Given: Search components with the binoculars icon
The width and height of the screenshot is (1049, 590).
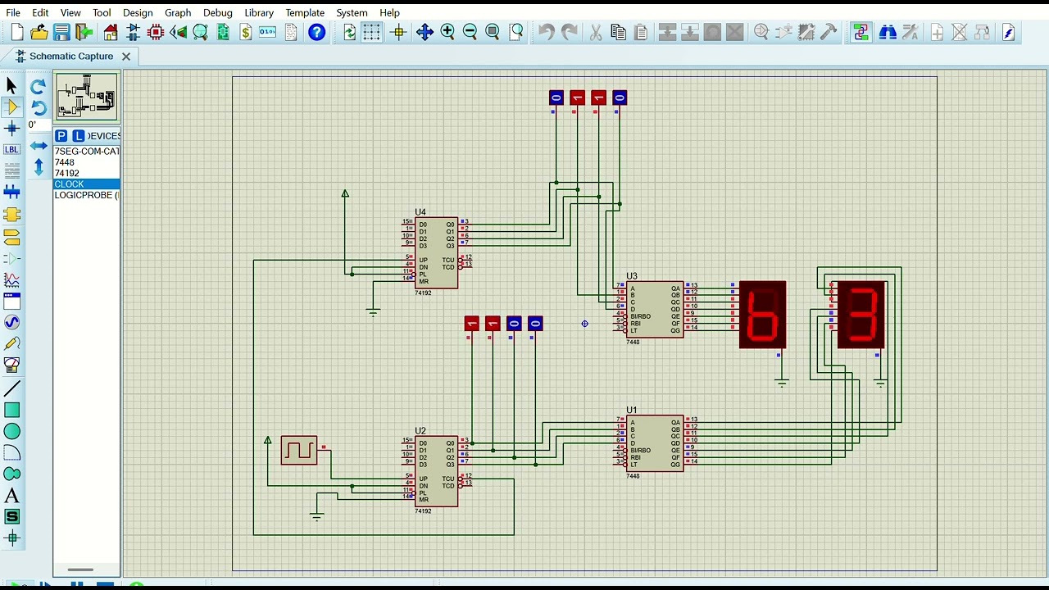Looking at the screenshot, I should 888,32.
